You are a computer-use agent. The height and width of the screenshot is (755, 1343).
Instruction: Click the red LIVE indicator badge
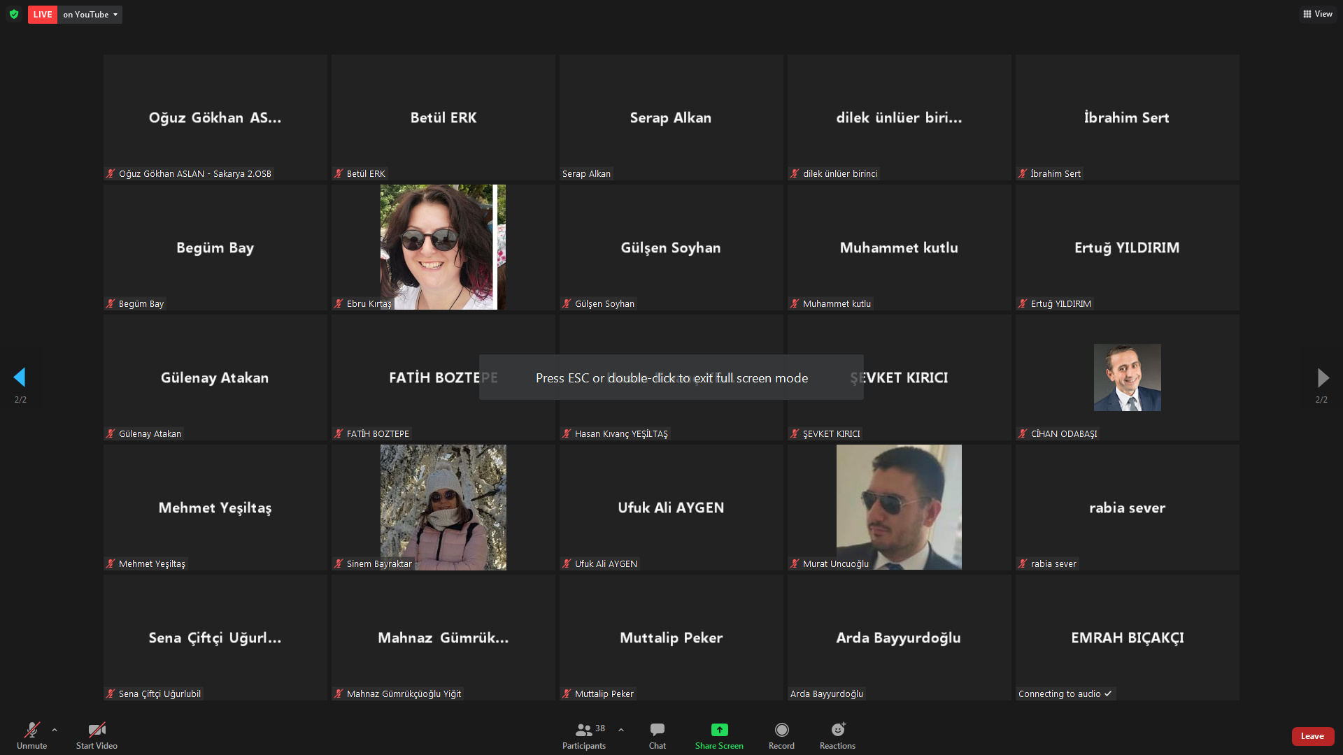pyautogui.click(x=43, y=14)
